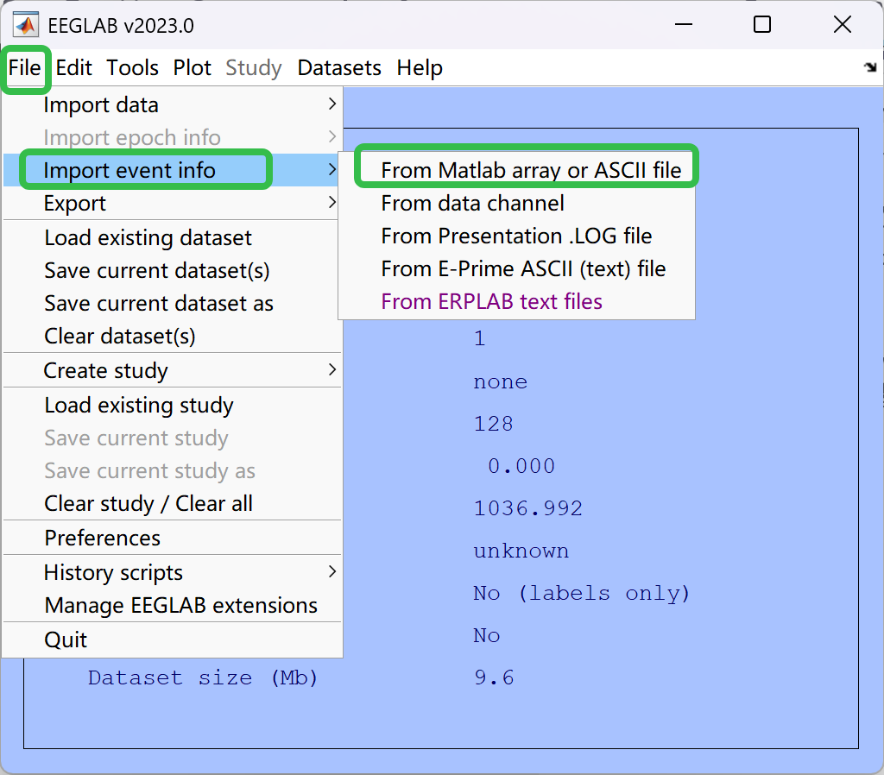
Task: Choose From ERPLAB text files
Action: click(x=517, y=301)
